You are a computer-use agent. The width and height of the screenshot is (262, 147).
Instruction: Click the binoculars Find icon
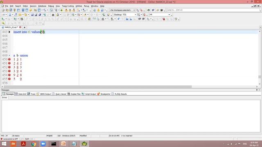coord(103,19)
